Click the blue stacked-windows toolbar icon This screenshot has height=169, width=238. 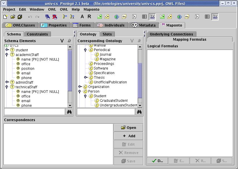point(47,17)
